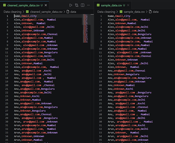Click 'Anu,anu@gmail.com,Unknown' on left line 25
The width and height of the screenshot is (175, 143).
tap(33, 104)
